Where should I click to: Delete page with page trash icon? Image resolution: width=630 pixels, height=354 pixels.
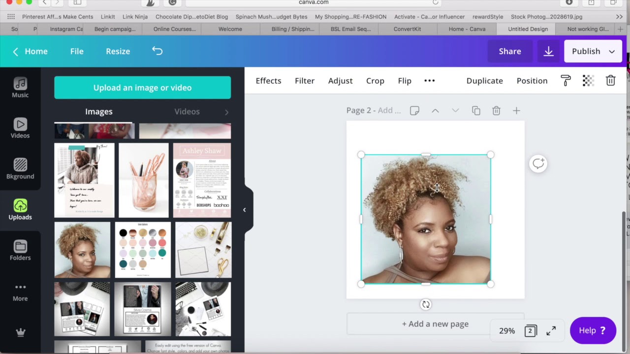[496, 111]
